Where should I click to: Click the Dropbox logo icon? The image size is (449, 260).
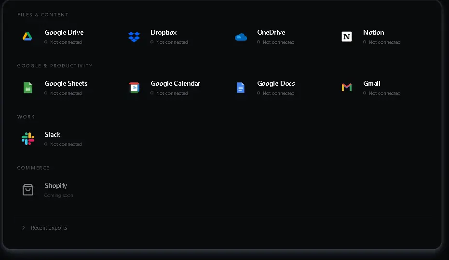(134, 37)
